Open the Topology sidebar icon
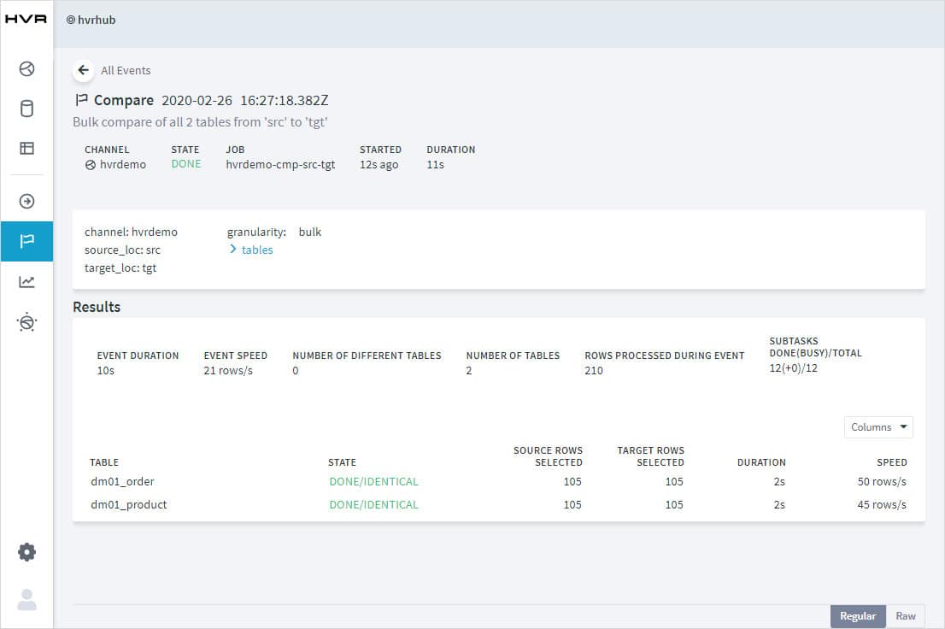The height and width of the screenshot is (629, 945). coord(26,322)
